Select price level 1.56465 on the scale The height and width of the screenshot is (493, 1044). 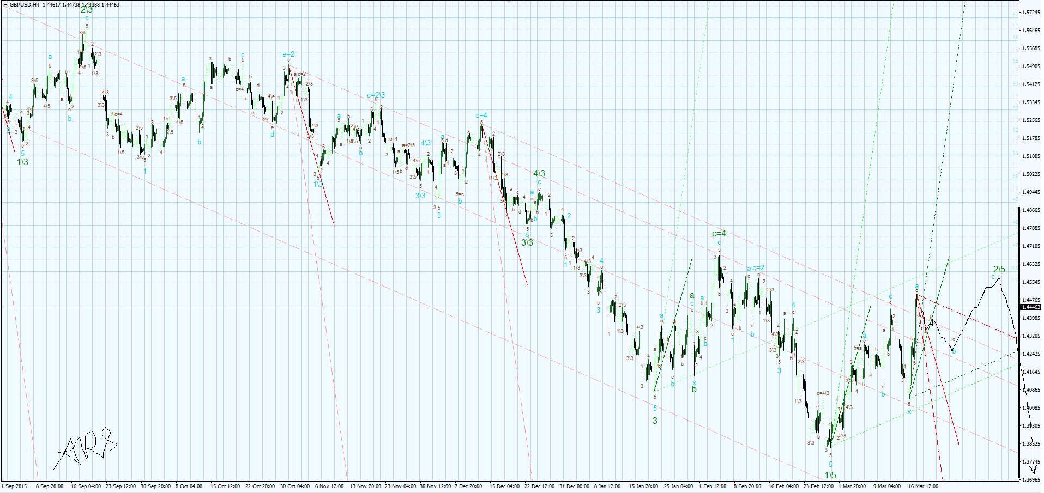(x=1031, y=30)
